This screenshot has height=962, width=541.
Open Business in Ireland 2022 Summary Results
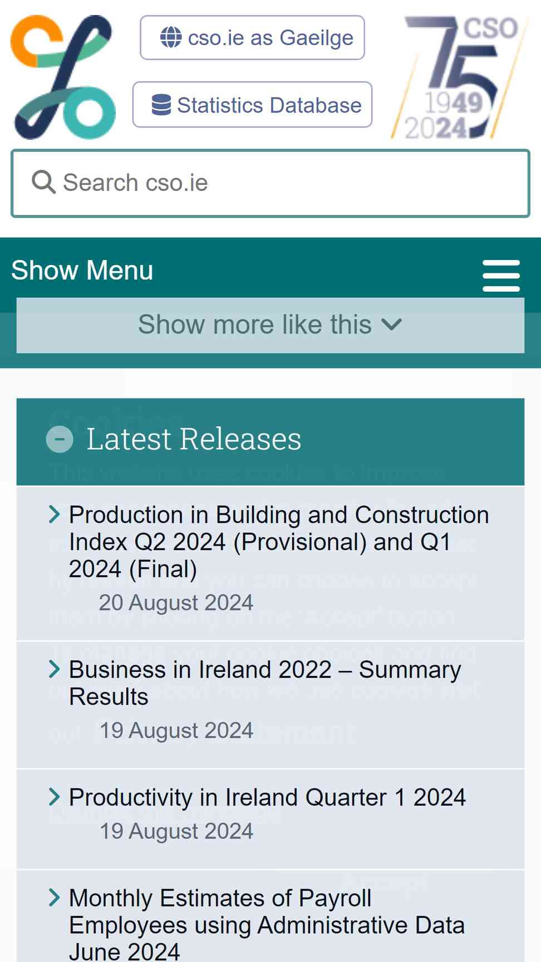click(x=265, y=683)
